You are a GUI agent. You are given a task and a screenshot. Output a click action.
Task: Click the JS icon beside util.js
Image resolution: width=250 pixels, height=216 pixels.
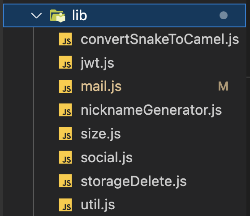[x=65, y=205]
